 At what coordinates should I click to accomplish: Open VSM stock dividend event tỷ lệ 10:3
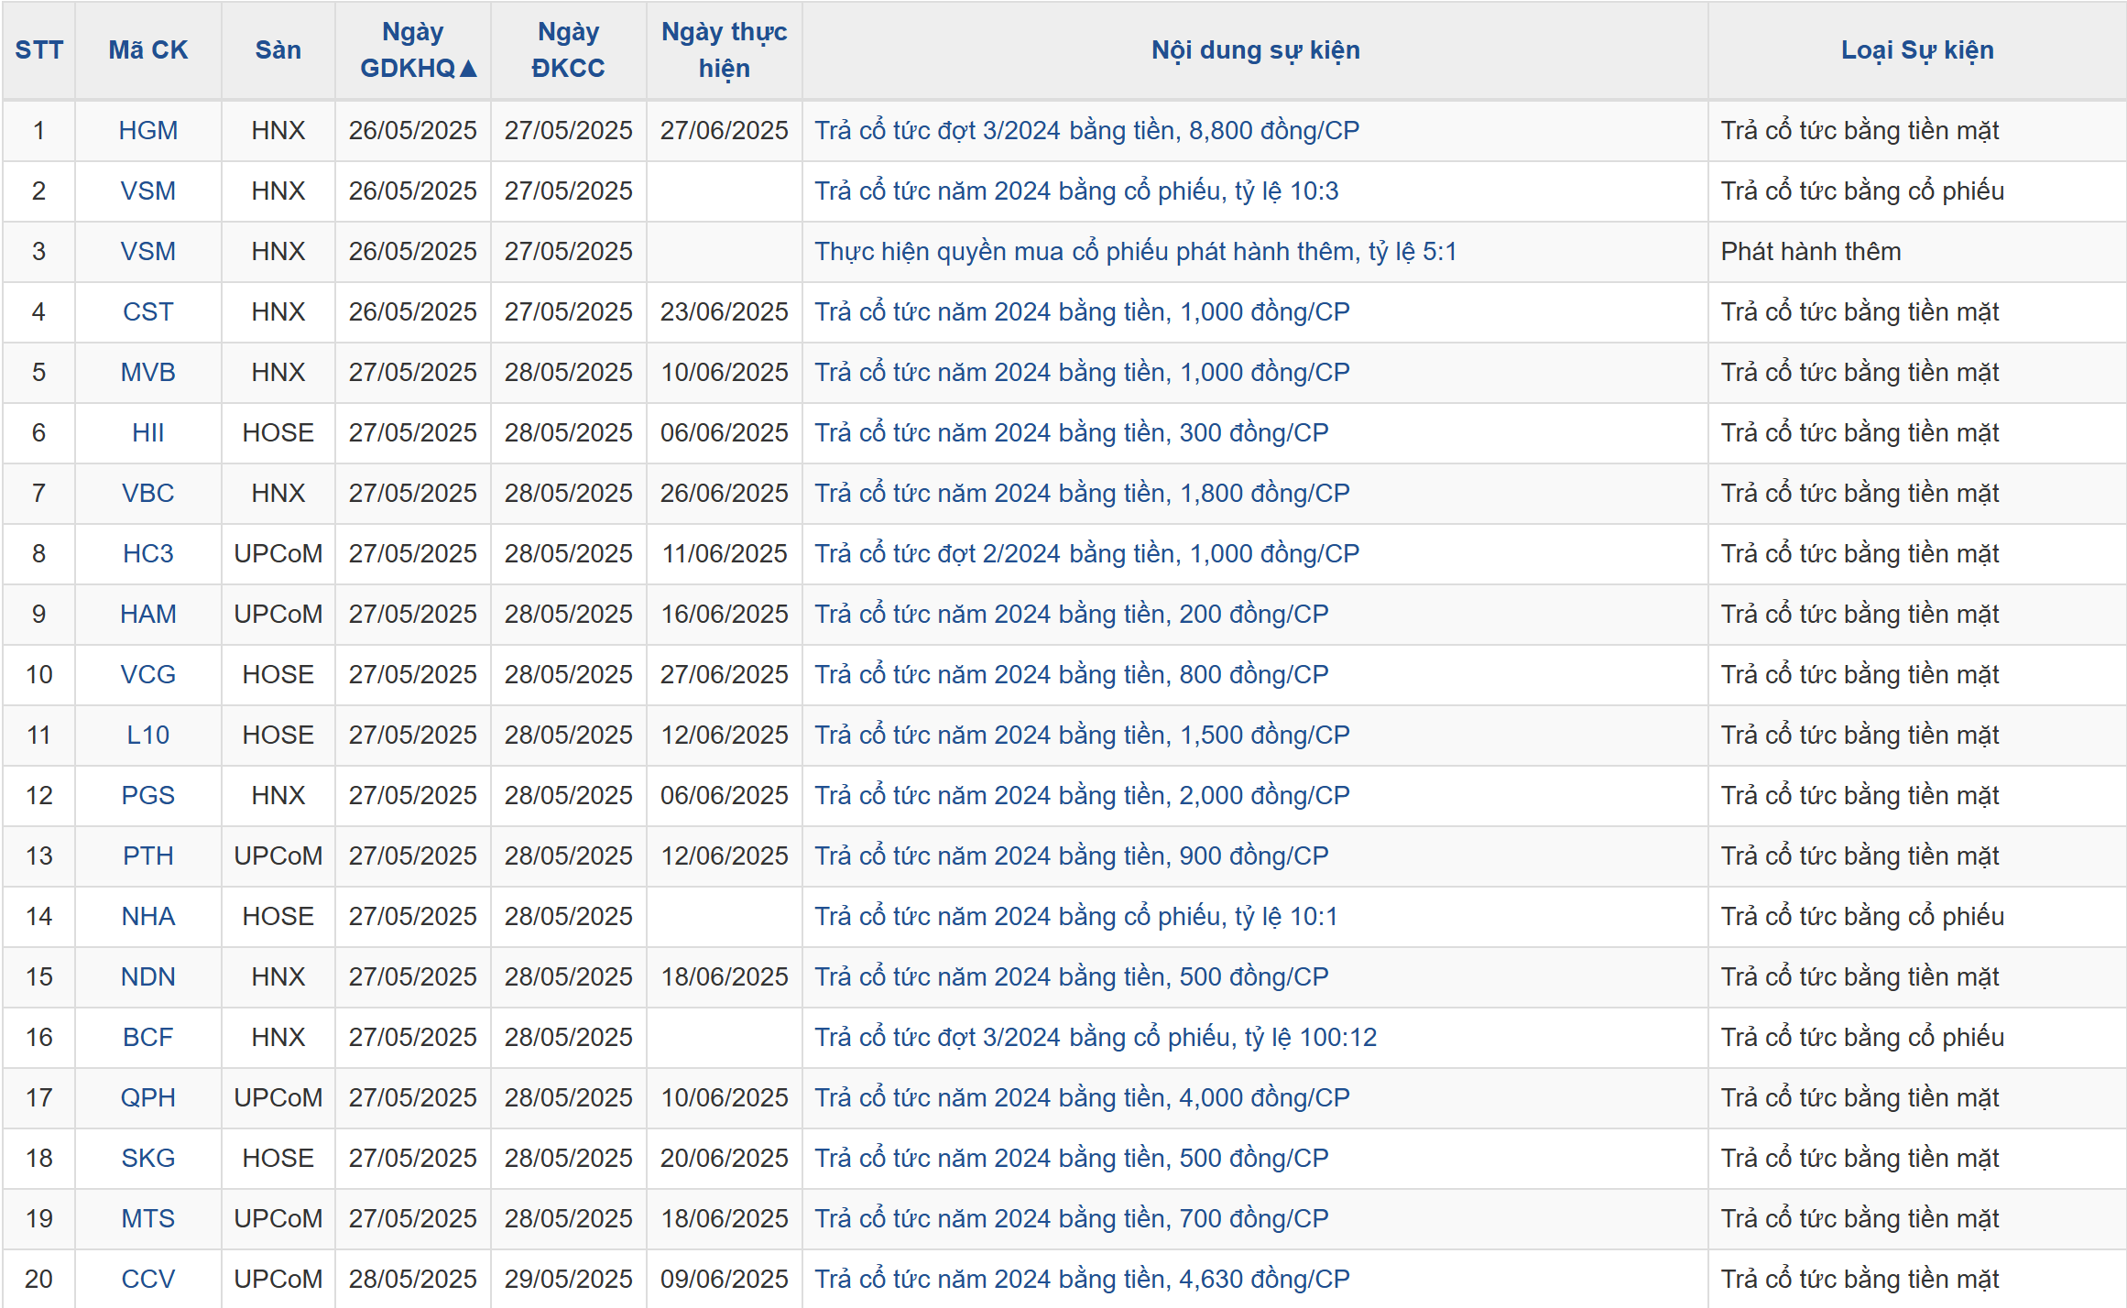1076,191
